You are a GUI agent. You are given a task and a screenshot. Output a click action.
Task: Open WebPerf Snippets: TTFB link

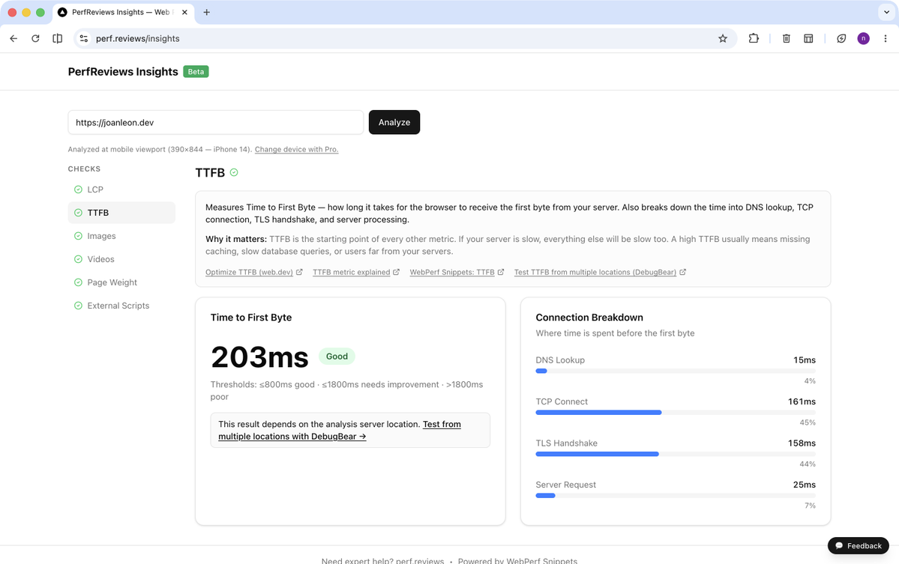(452, 272)
